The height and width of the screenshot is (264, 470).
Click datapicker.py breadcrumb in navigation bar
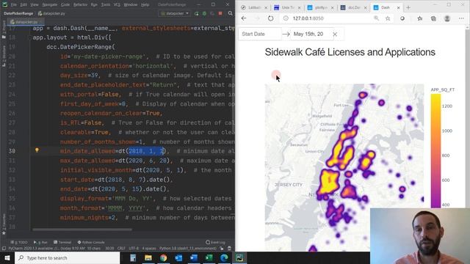click(51, 13)
